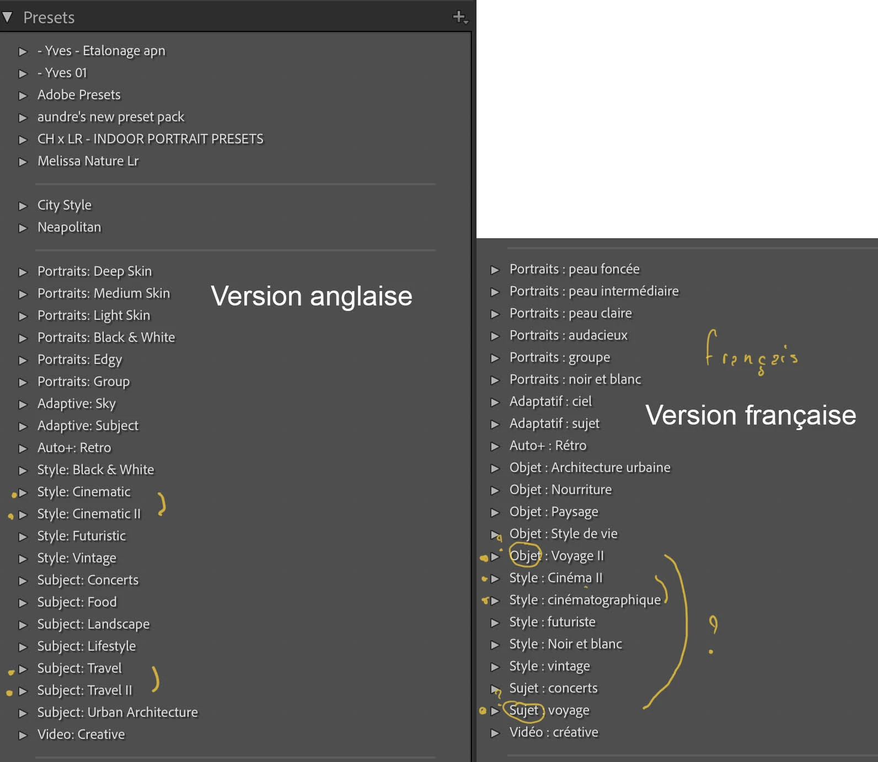Select the 'Adaptive: Sky' row
Image resolution: width=878 pixels, height=762 pixels.
click(x=77, y=404)
